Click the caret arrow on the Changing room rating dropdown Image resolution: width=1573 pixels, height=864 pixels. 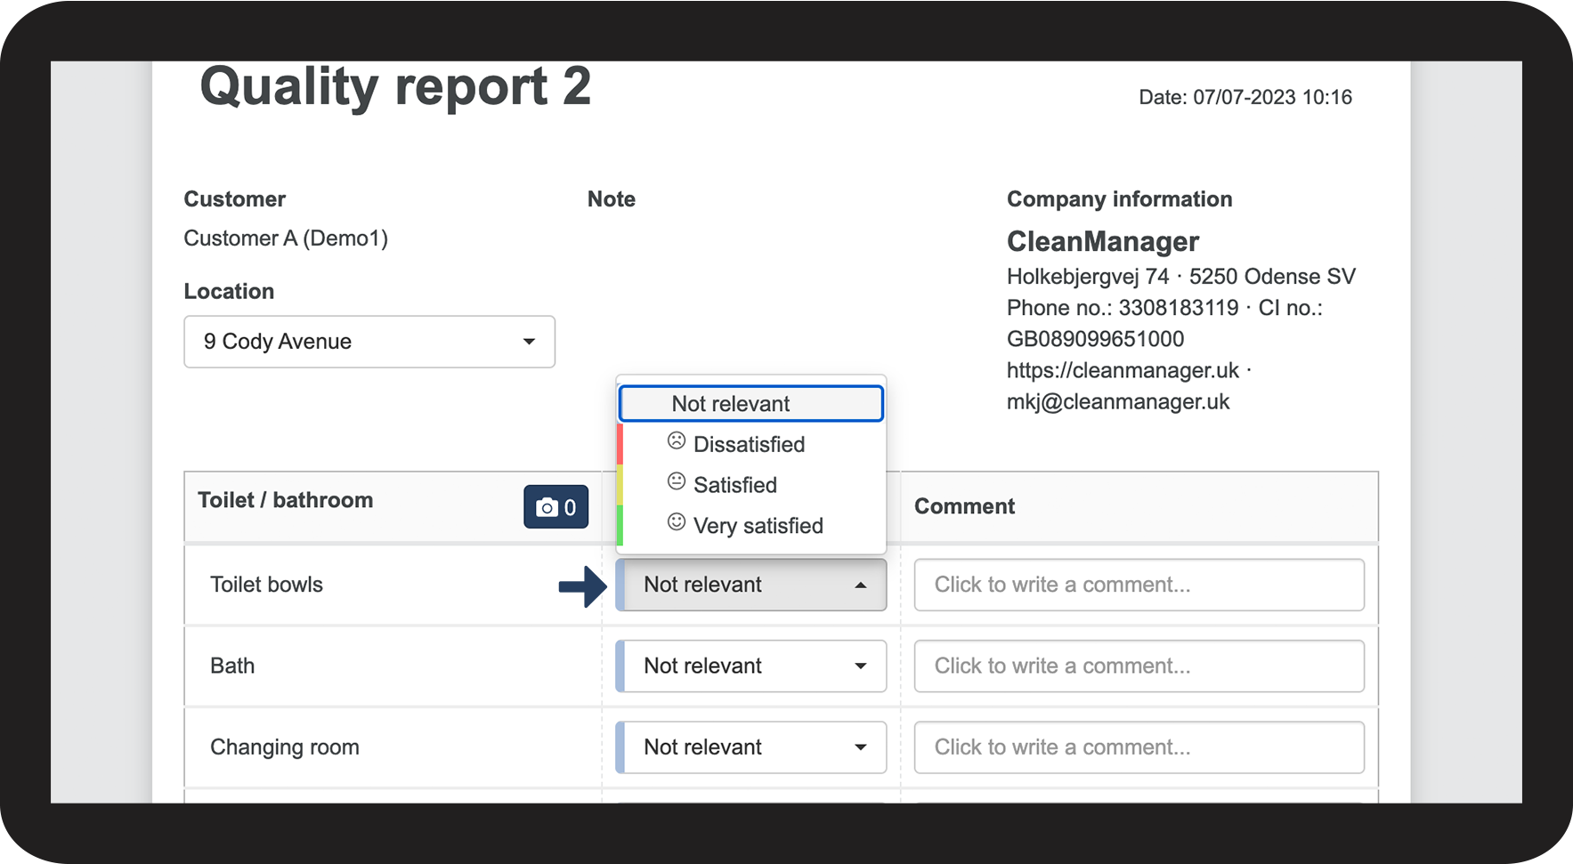(860, 747)
